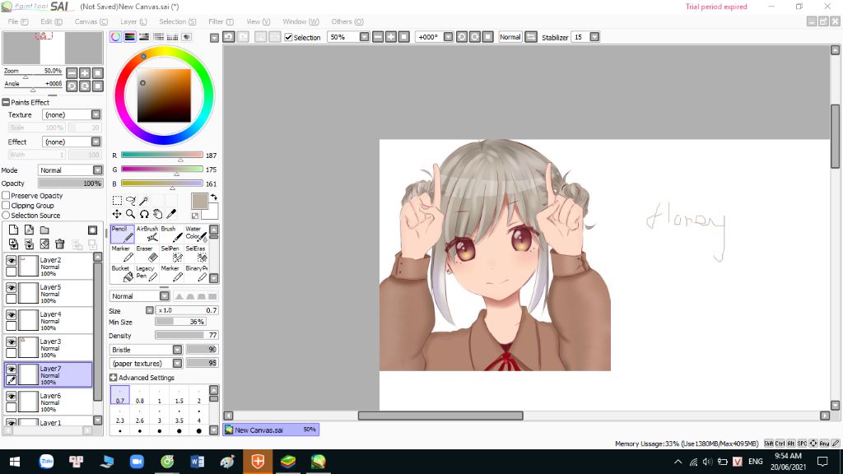843x474 pixels.
Task: Select the Eraser tool
Action: [x=147, y=253]
